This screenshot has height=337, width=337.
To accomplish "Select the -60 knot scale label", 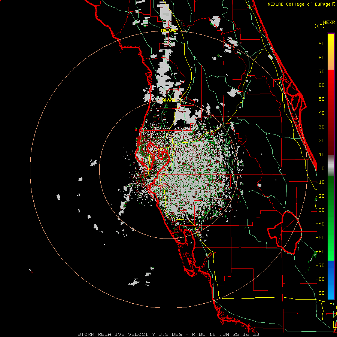I will click(320, 252).
